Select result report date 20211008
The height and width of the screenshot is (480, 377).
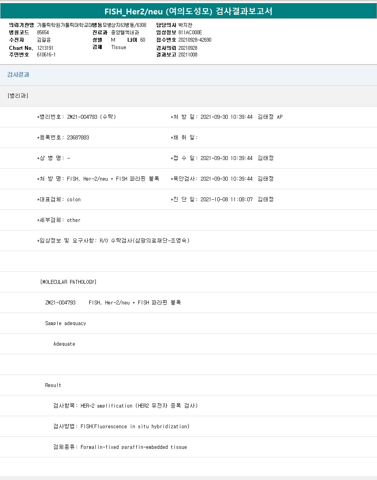point(188,55)
